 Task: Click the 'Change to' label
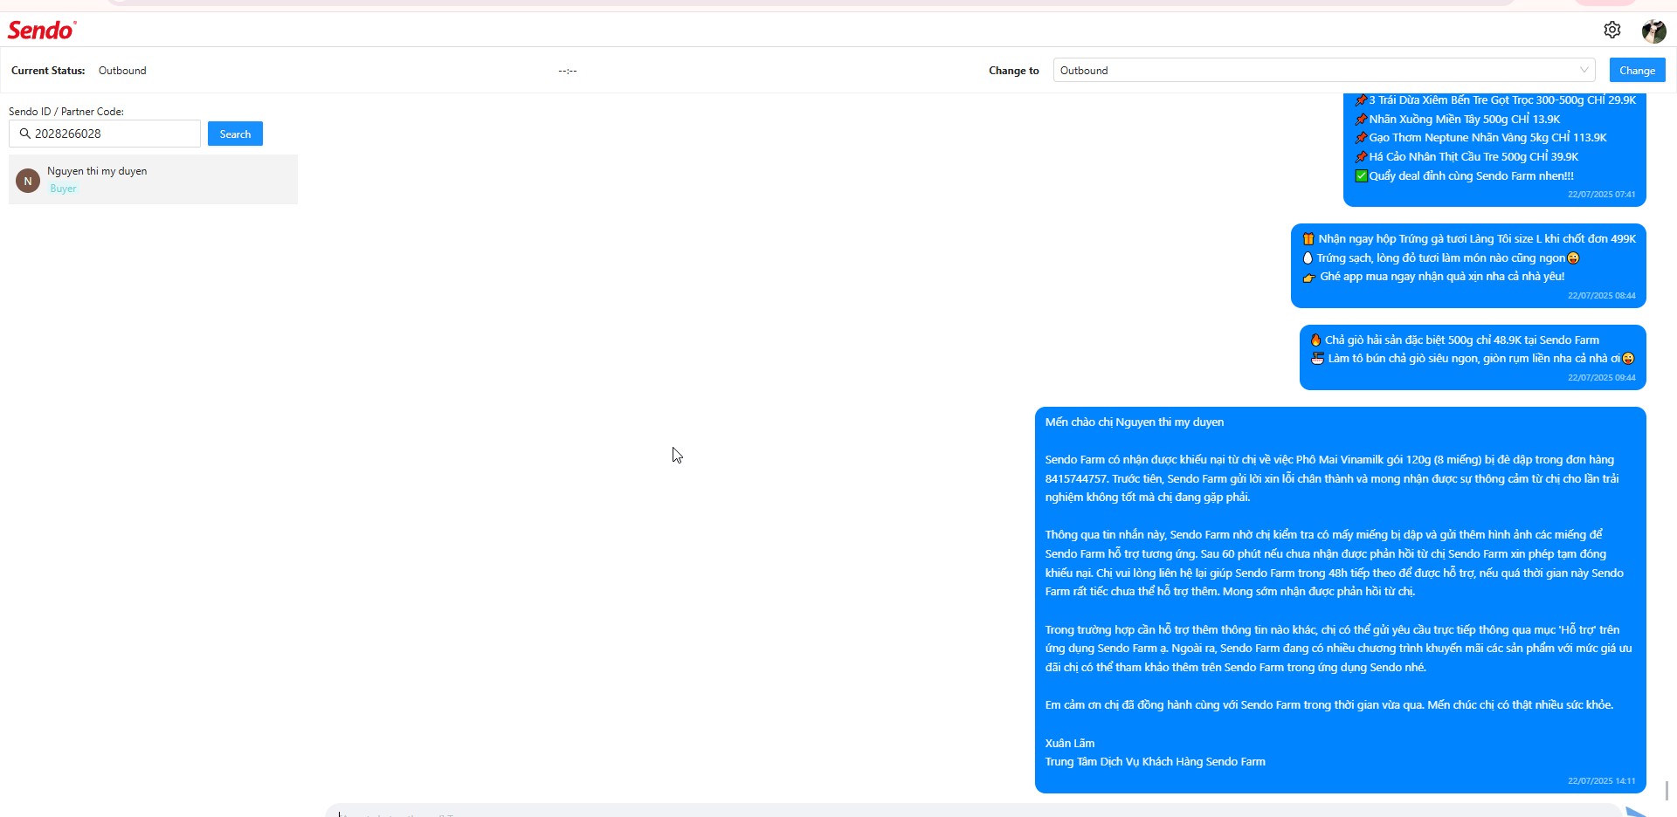pos(1014,71)
